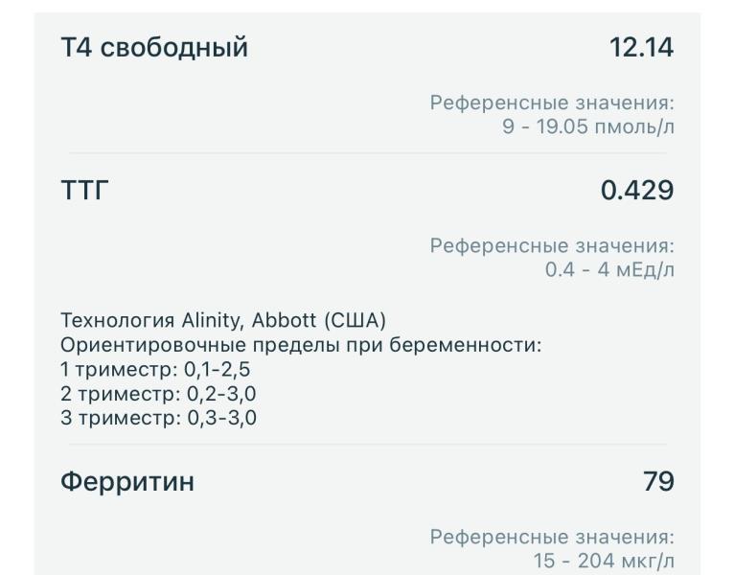Tap the ТТГ test name
The height and width of the screenshot is (575, 734).
84,190
